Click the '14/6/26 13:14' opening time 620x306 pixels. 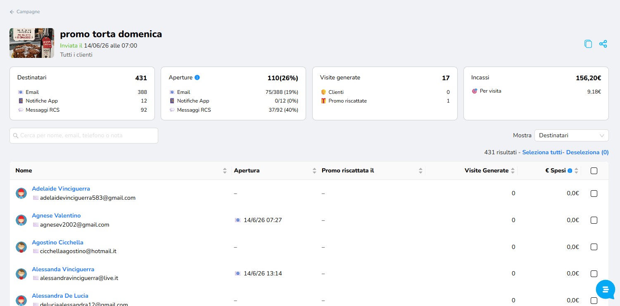coord(263,273)
